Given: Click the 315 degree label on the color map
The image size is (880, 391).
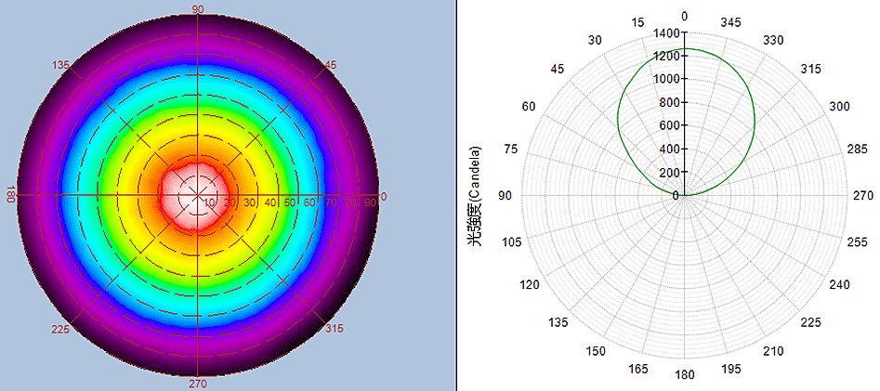Looking at the screenshot, I should [332, 328].
